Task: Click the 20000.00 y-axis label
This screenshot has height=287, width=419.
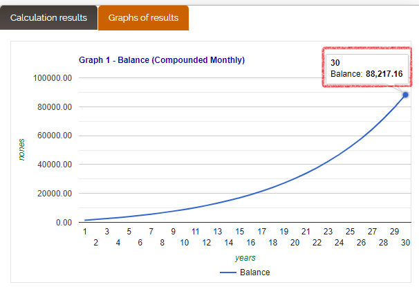Action: click(55, 193)
